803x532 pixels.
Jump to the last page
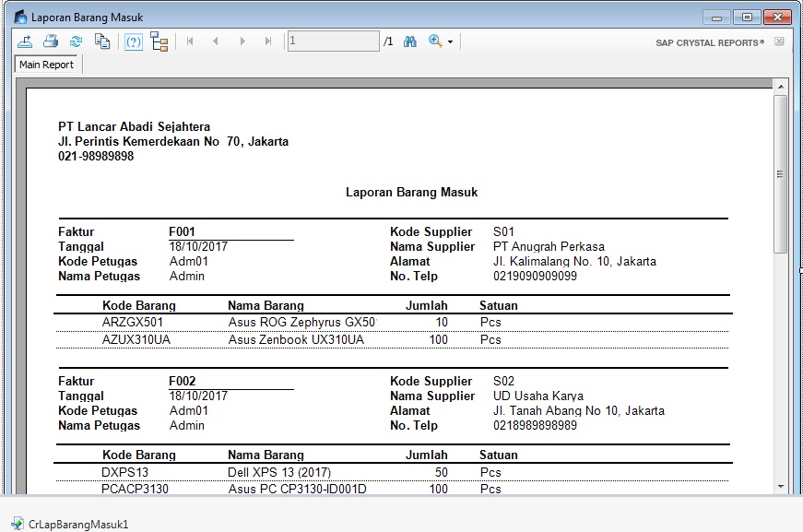pos(267,41)
